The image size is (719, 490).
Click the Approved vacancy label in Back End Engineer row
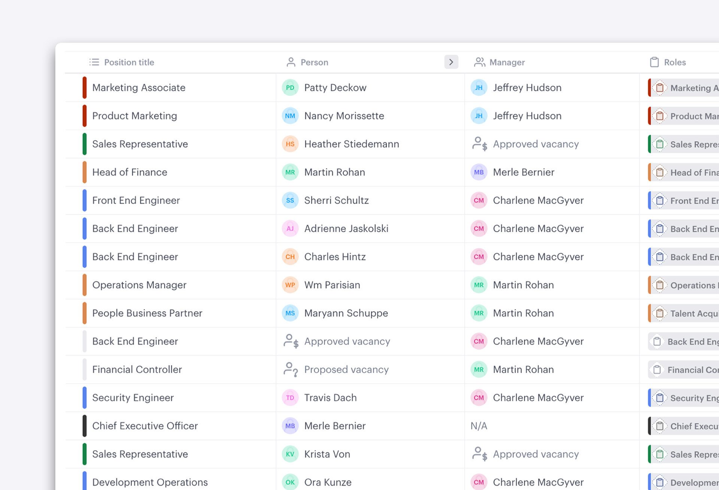347,341
